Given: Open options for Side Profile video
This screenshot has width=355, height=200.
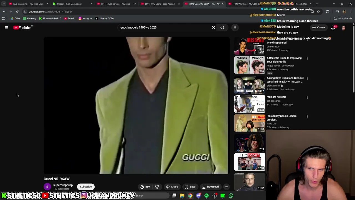Looking at the screenshot, I should pyautogui.click(x=307, y=58).
